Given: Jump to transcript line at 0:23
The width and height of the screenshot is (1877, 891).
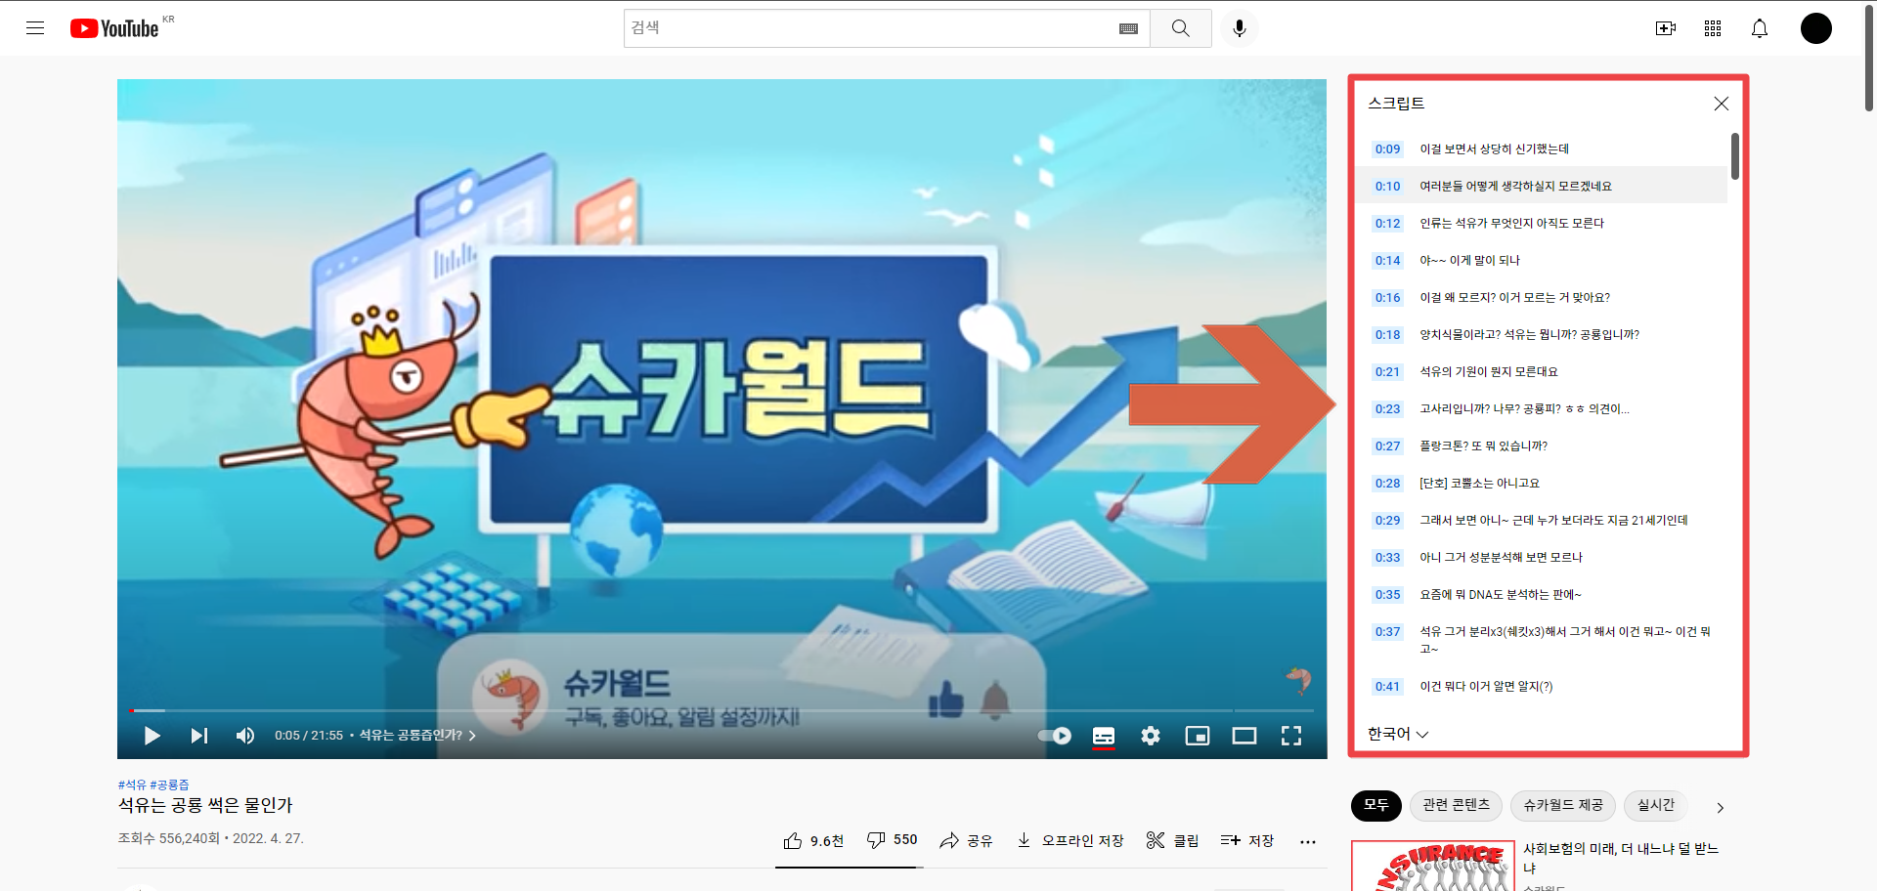Looking at the screenshot, I should click(x=1541, y=408).
